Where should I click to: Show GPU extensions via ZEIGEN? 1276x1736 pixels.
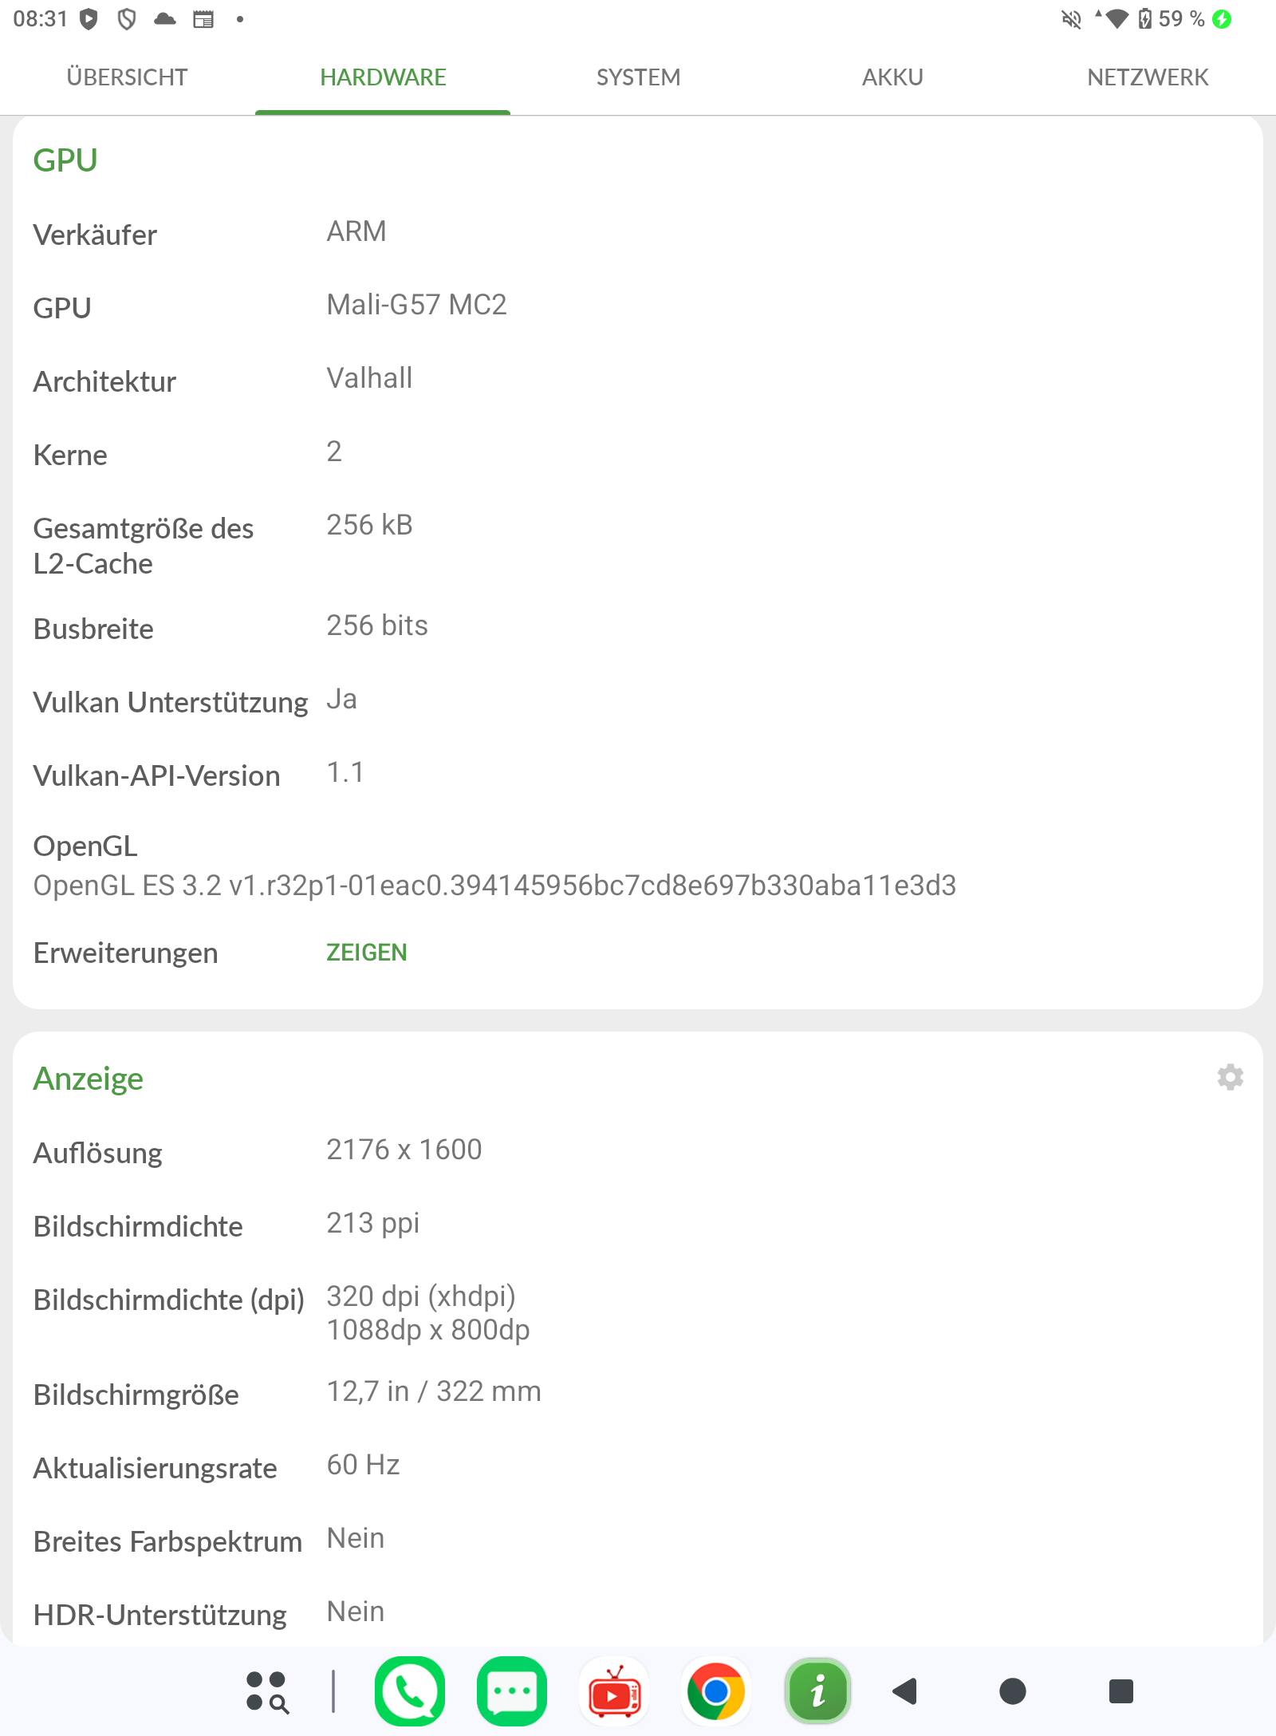tap(367, 953)
